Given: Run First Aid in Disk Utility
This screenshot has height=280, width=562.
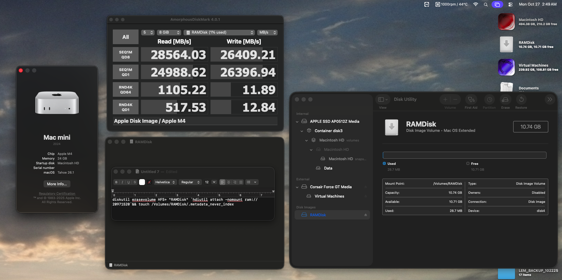Looking at the screenshot, I should tap(471, 100).
